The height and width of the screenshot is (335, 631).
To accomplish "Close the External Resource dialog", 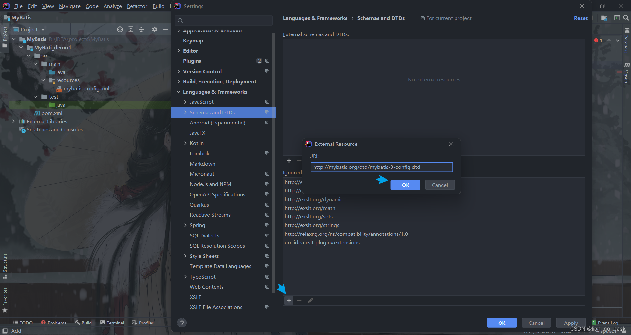I will 451,144.
